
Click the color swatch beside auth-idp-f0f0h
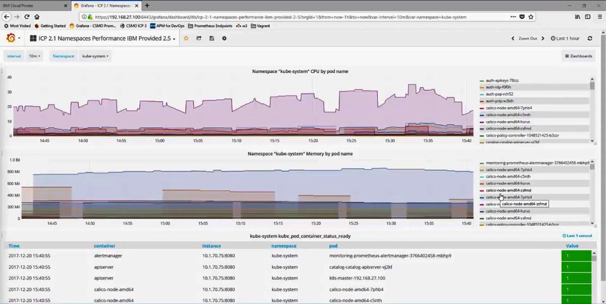[x=481, y=87]
